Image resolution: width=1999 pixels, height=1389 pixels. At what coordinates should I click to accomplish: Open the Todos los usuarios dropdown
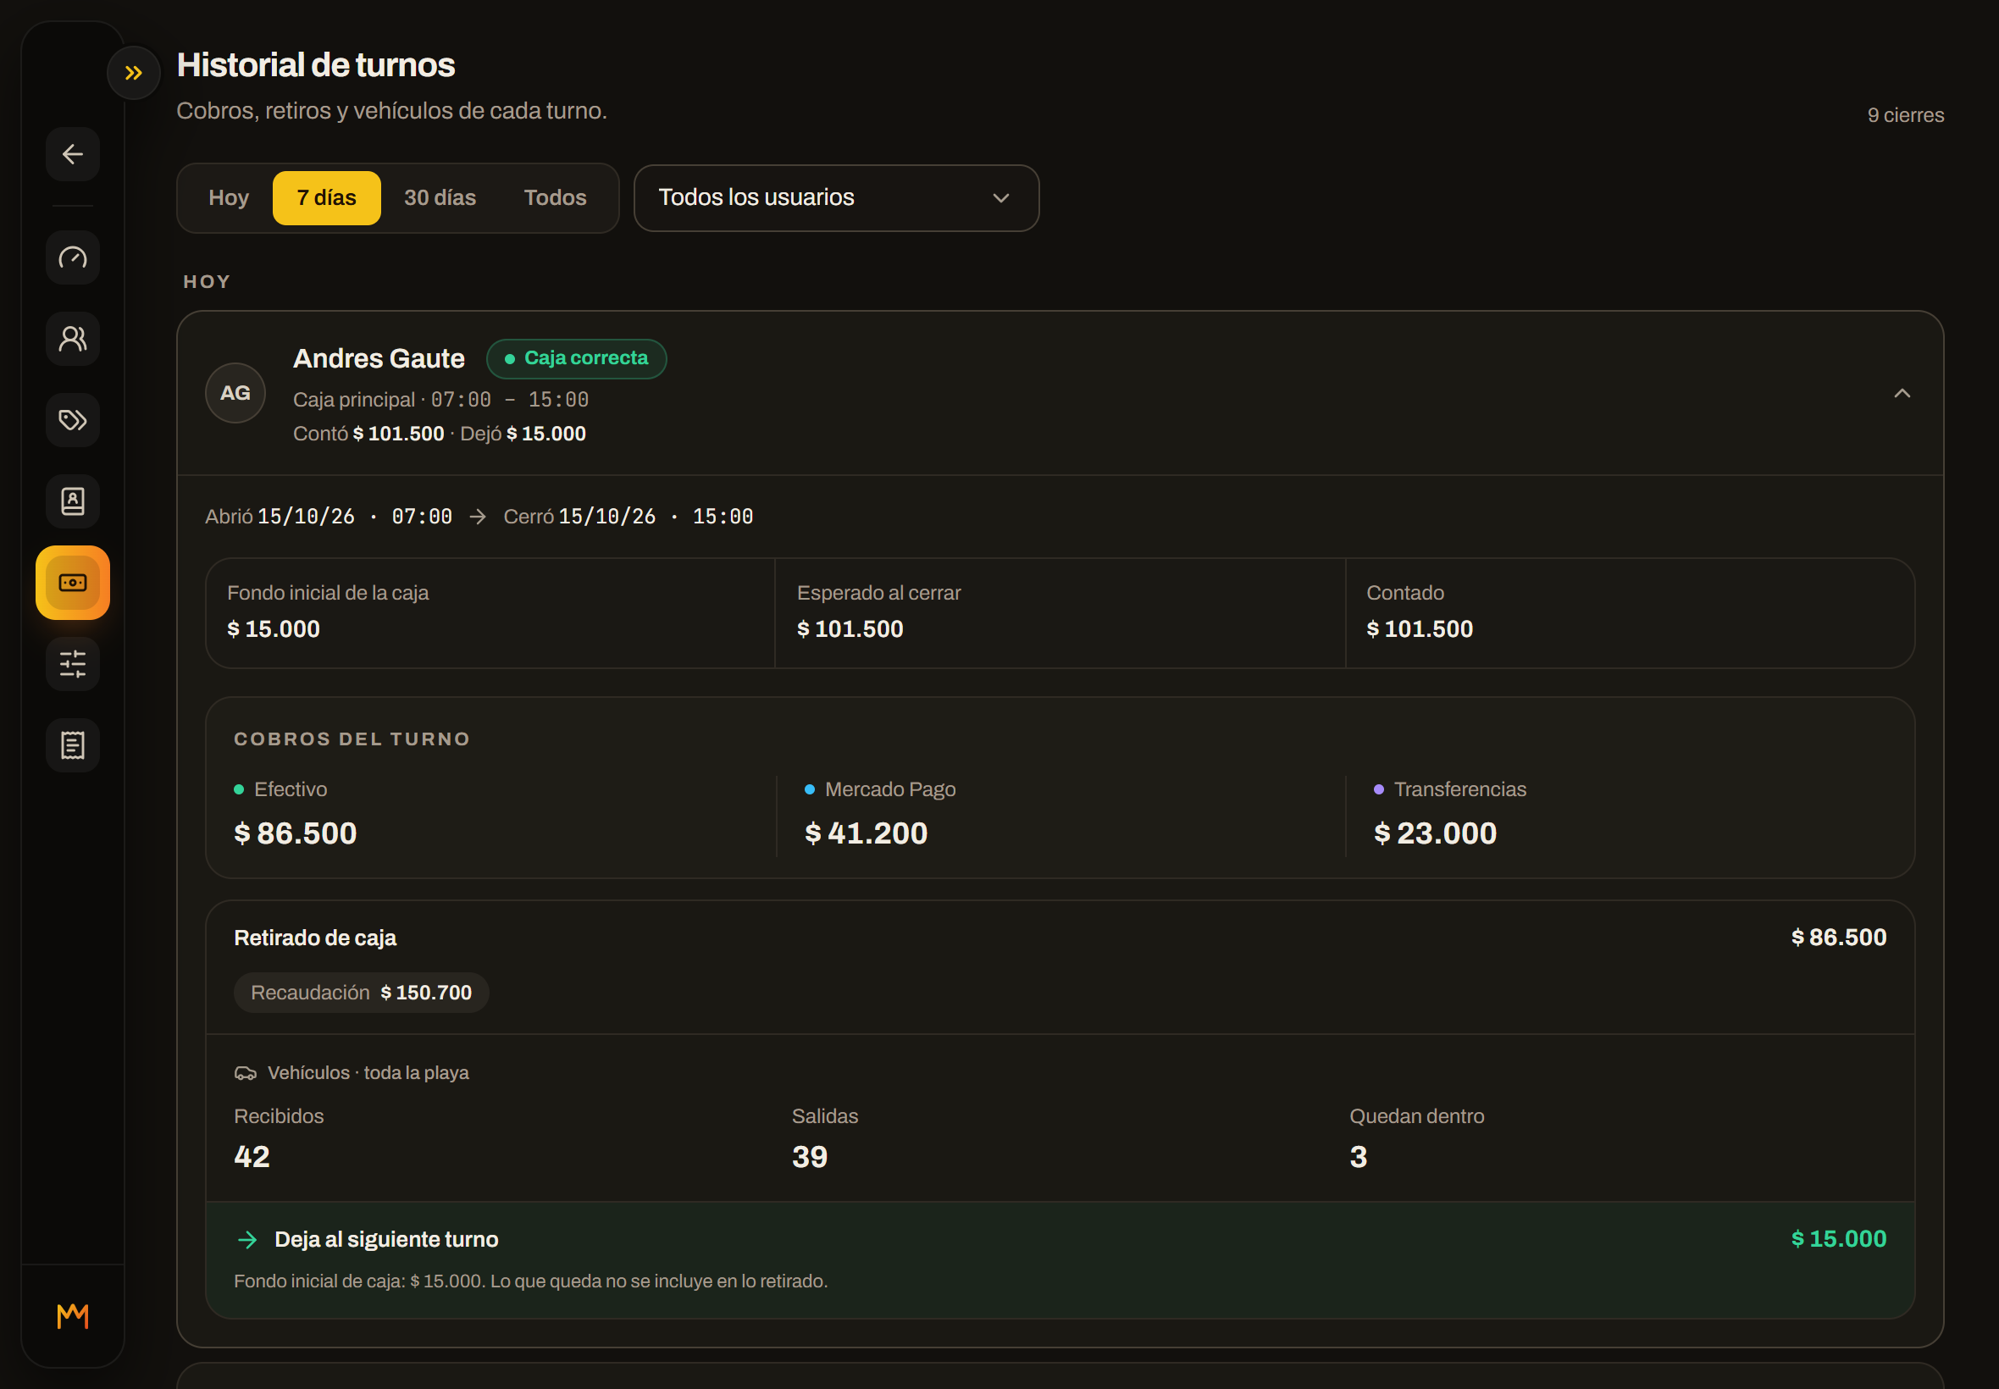coord(836,197)
